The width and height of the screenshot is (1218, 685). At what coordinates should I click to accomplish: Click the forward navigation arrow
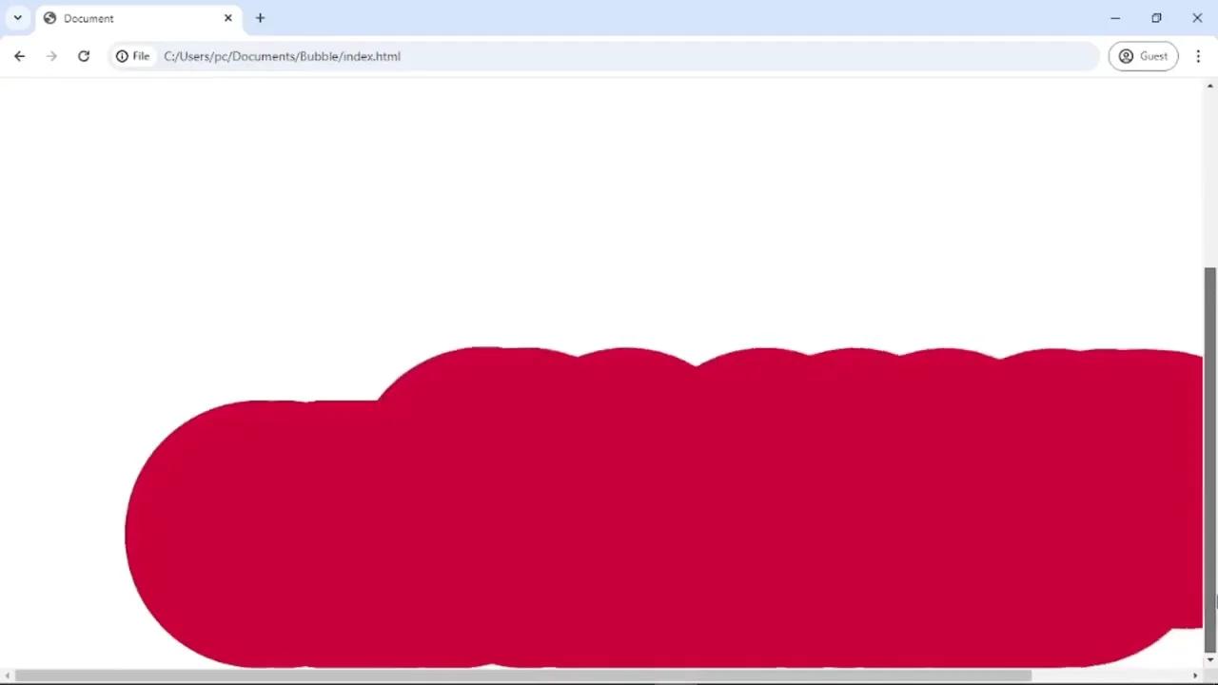(x=51, y=56)
